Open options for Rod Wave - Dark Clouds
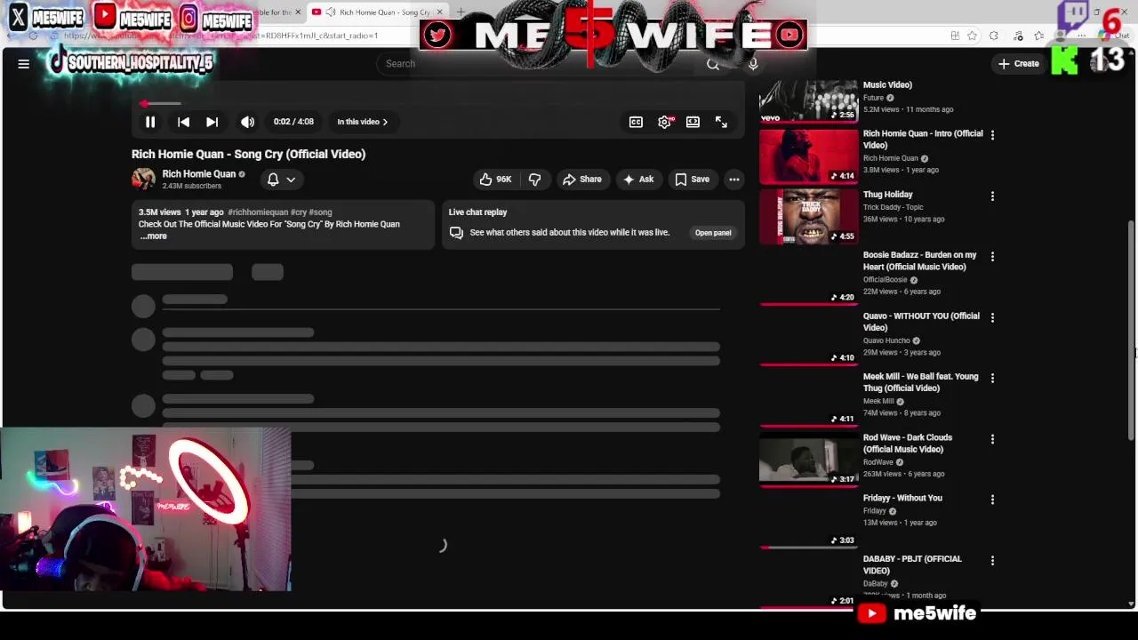 992,439
